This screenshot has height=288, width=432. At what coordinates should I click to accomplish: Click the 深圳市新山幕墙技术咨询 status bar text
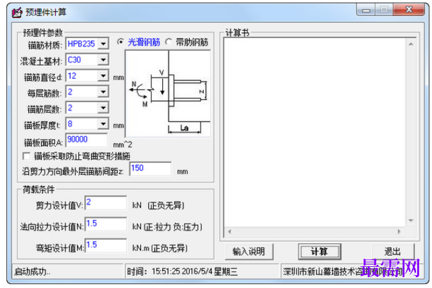pyautogui.click(x=343, y=272)
